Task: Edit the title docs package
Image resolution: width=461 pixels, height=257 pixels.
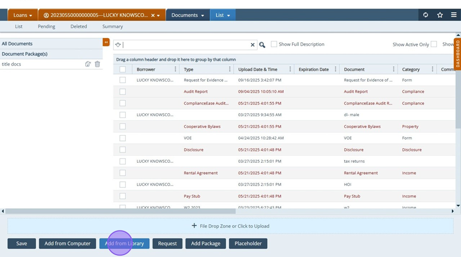Action: pyautogui.click(x=88, y=64)
